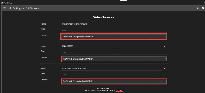Open the License dropdown for XNV-C6083R

[x=114, y=59]
